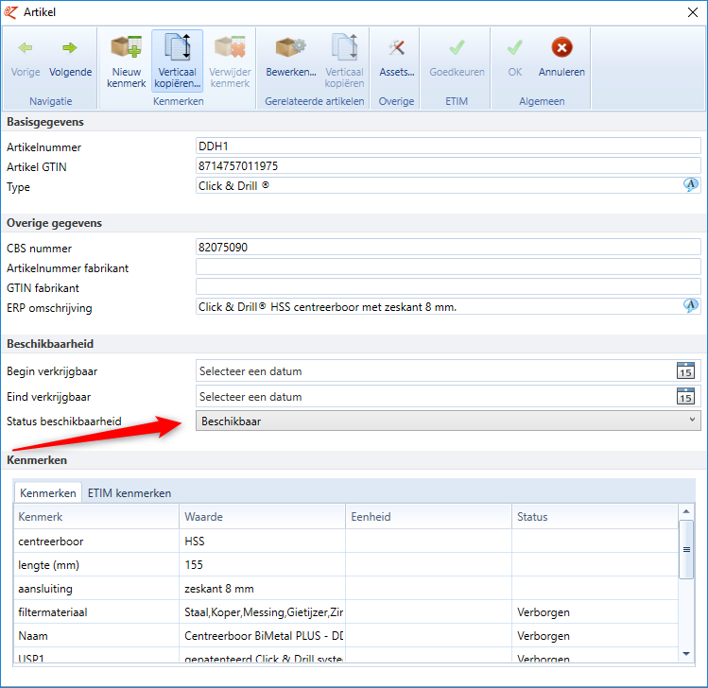Screen dimensions: 708x688
Task: Click Verborgen status of Naam row
Action: (x=595, y=635)
